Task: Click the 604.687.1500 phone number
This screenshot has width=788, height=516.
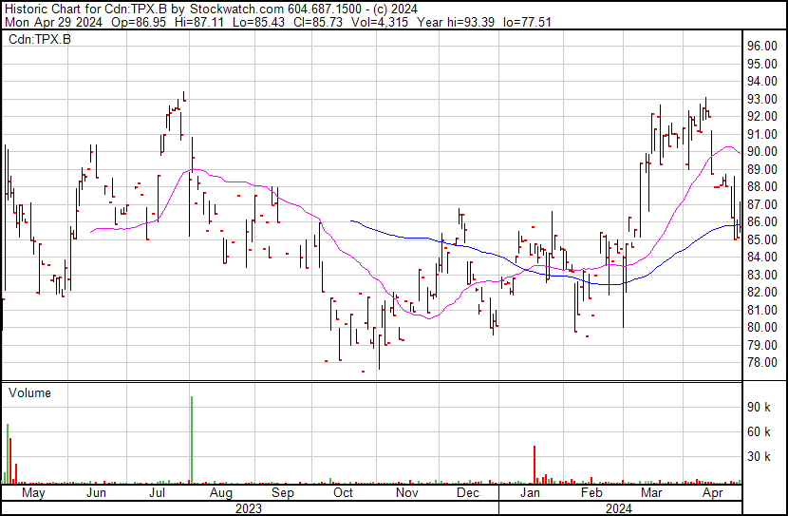Action: pyautogui.click(x=325, y=10)
